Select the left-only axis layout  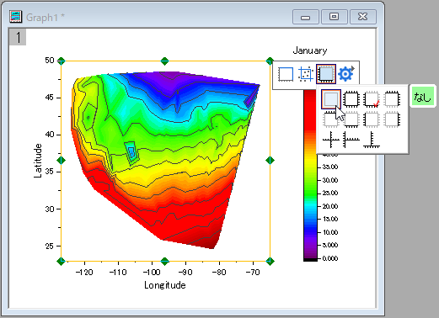pos(372,119)
